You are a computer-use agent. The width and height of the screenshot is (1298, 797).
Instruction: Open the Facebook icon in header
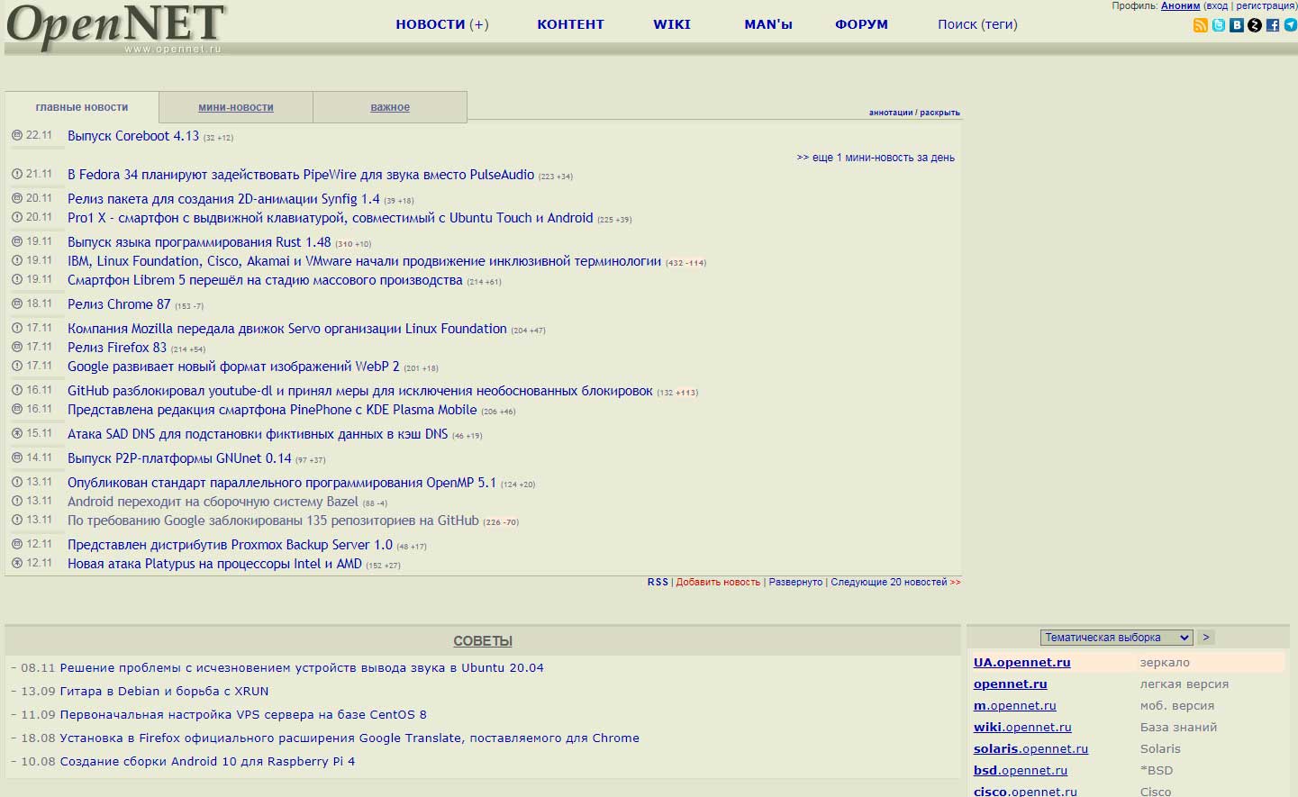[x=1272, y=25]
